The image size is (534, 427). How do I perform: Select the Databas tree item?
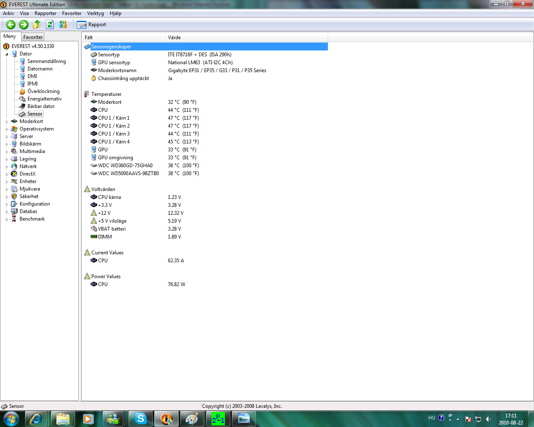point(28,211)
